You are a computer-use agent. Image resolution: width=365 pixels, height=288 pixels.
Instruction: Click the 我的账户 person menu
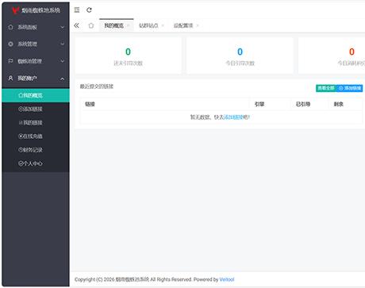[x=36, y=79]
